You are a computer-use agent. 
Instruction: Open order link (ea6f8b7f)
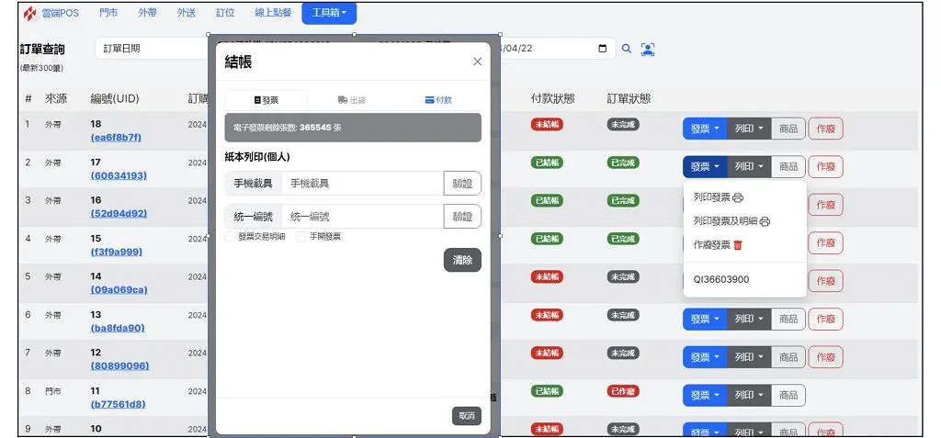[116, 138]
